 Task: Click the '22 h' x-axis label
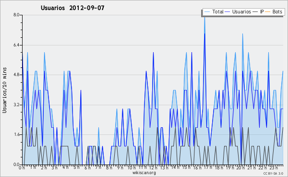(x=263, y=168)
